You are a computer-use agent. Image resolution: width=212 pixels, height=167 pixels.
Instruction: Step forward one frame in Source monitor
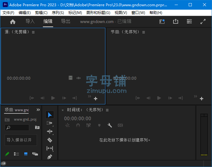click(x=64, y=98)
